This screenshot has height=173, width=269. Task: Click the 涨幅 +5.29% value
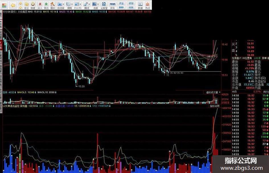pos(250,68)
